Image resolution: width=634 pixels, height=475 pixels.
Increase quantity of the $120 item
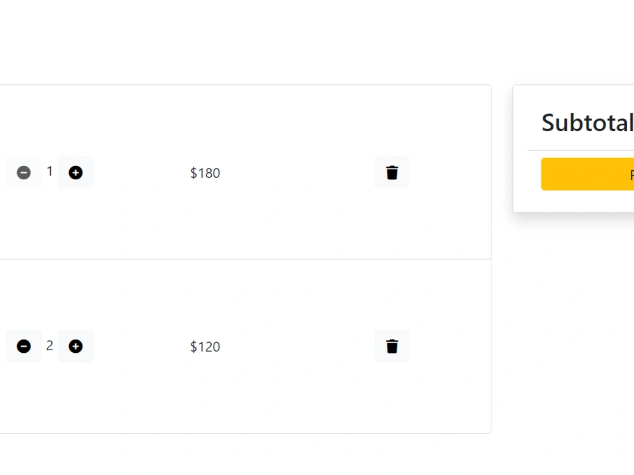(75, 346)
